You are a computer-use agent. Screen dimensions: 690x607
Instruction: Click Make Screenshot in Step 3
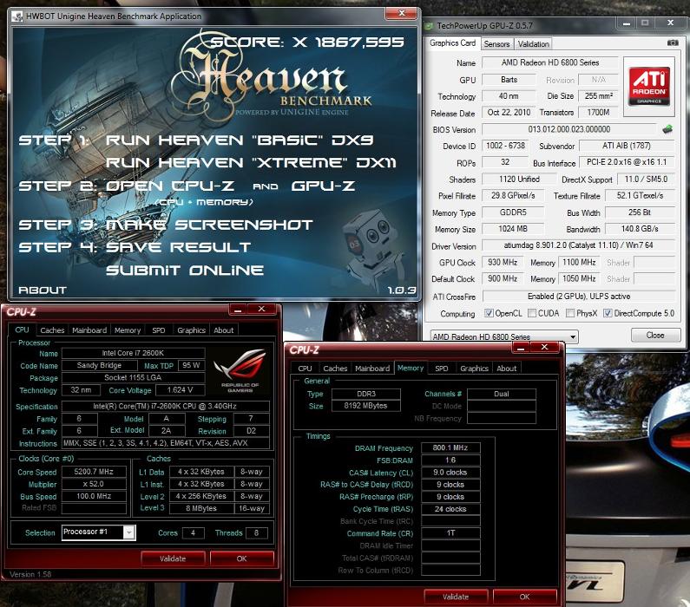(209, 225)
